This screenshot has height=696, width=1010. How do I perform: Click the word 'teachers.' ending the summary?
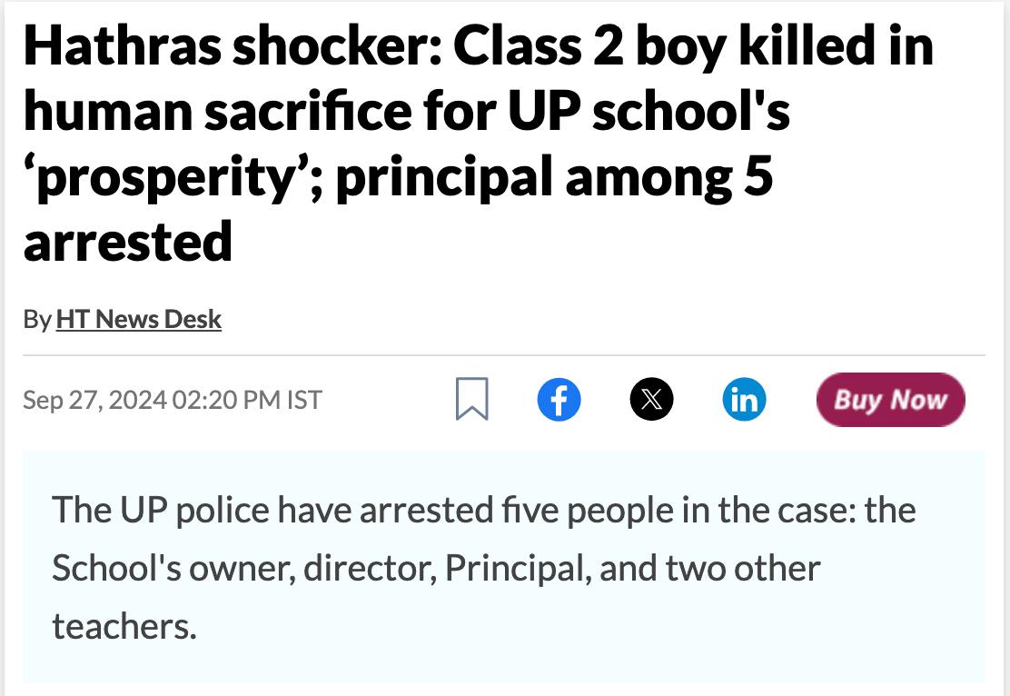tap(124, 627)
